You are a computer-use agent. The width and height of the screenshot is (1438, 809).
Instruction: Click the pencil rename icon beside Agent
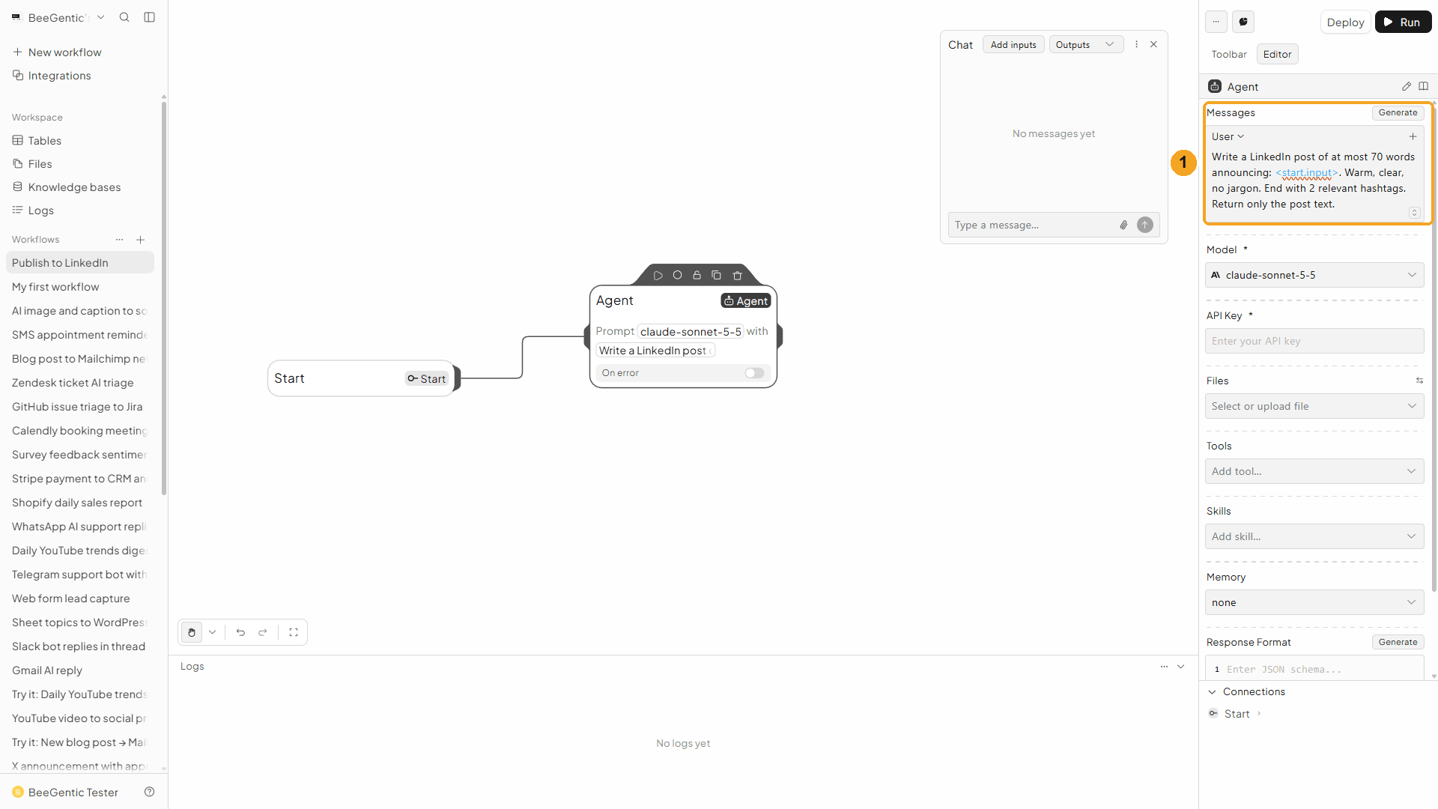[1406, 87]
